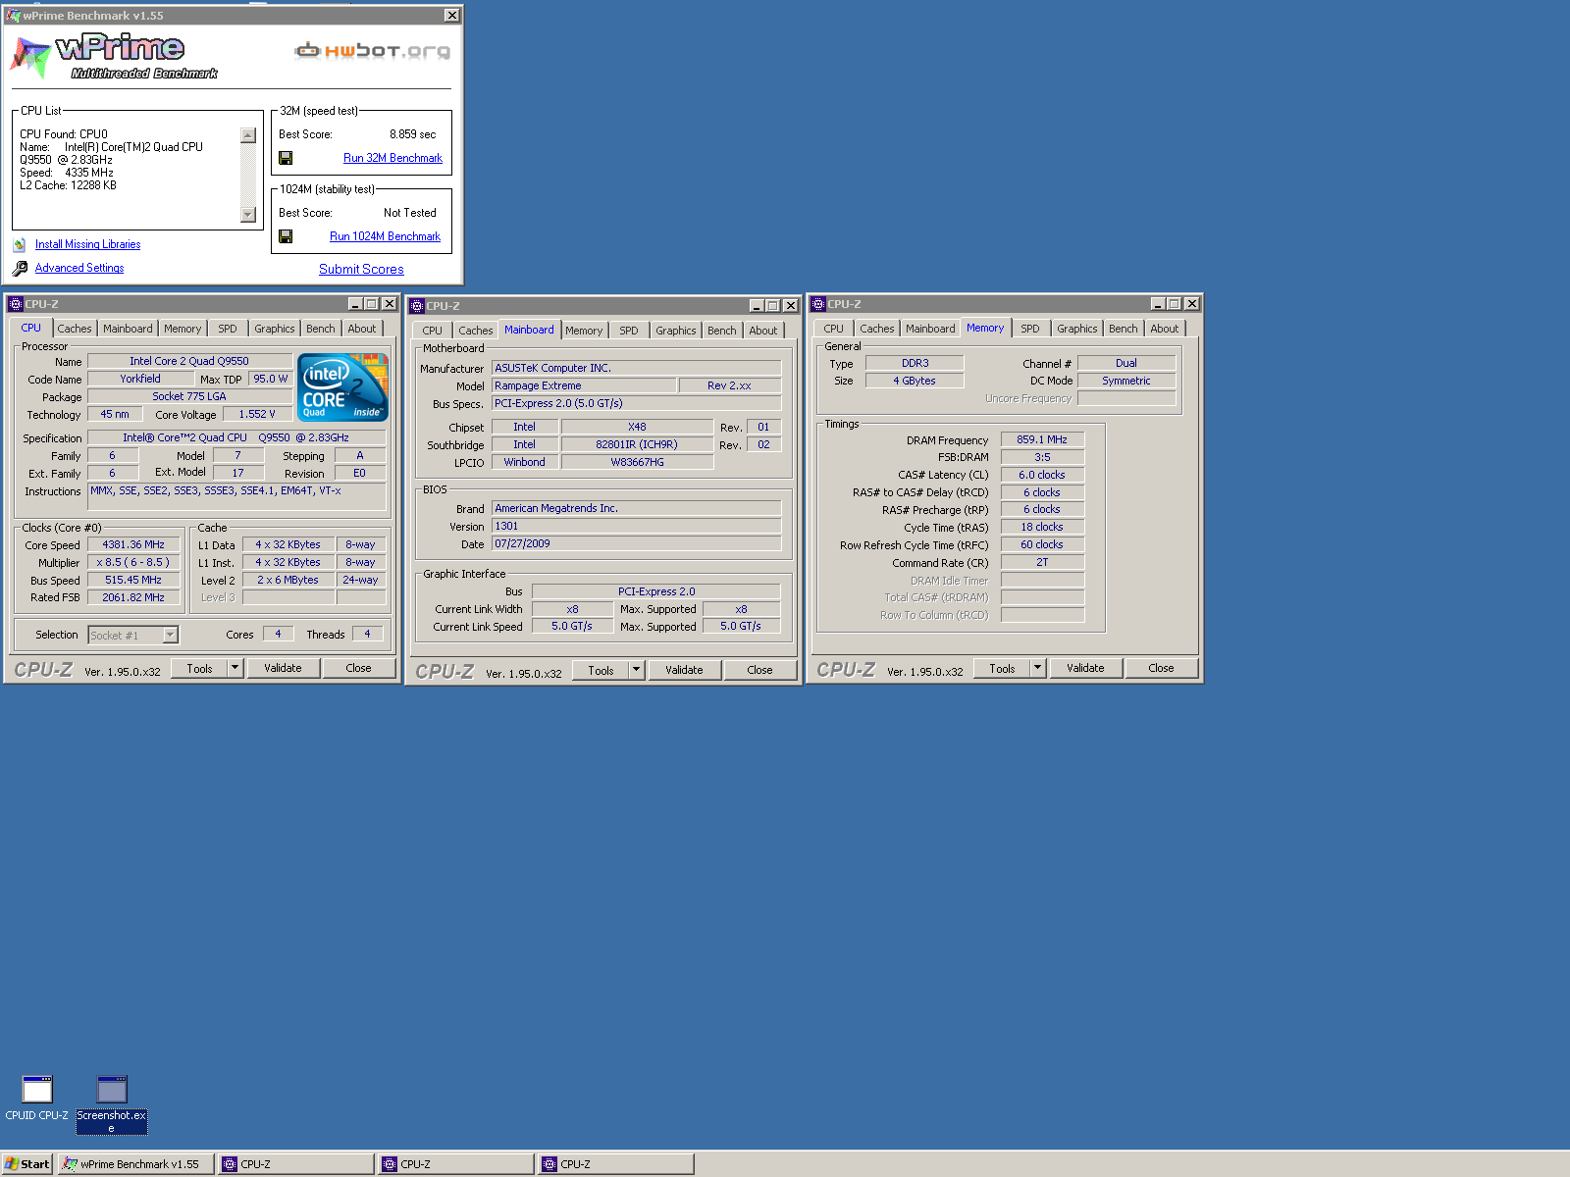Click the Intel Core 2 Quad logo
The height and width of the screenshot is (1177, 1570).
342,387
